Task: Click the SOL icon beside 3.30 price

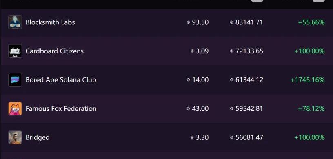Action: [x=192, y=137]
